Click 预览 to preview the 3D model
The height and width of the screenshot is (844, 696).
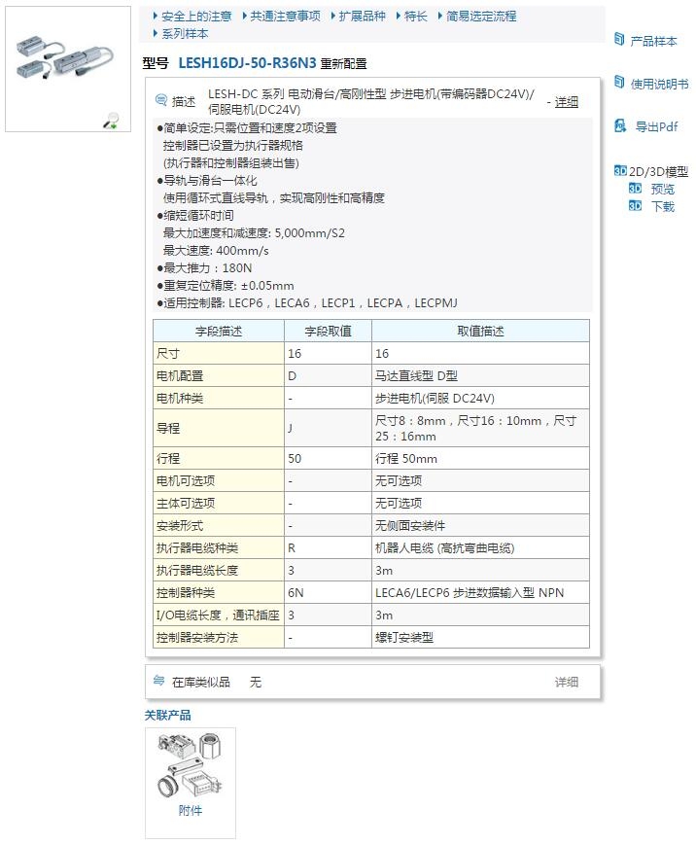click(662, 189)
